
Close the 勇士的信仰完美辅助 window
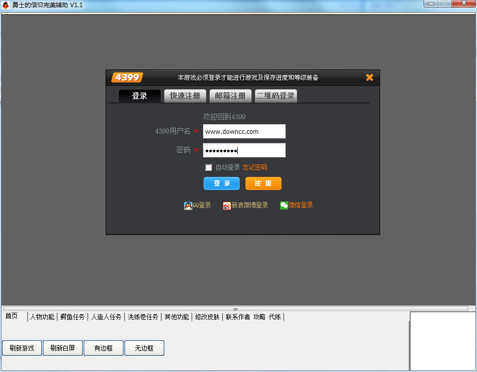464,4
